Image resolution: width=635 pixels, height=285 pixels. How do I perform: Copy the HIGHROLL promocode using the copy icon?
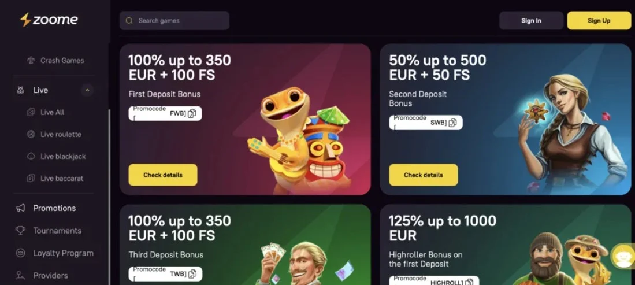(469, 282)
